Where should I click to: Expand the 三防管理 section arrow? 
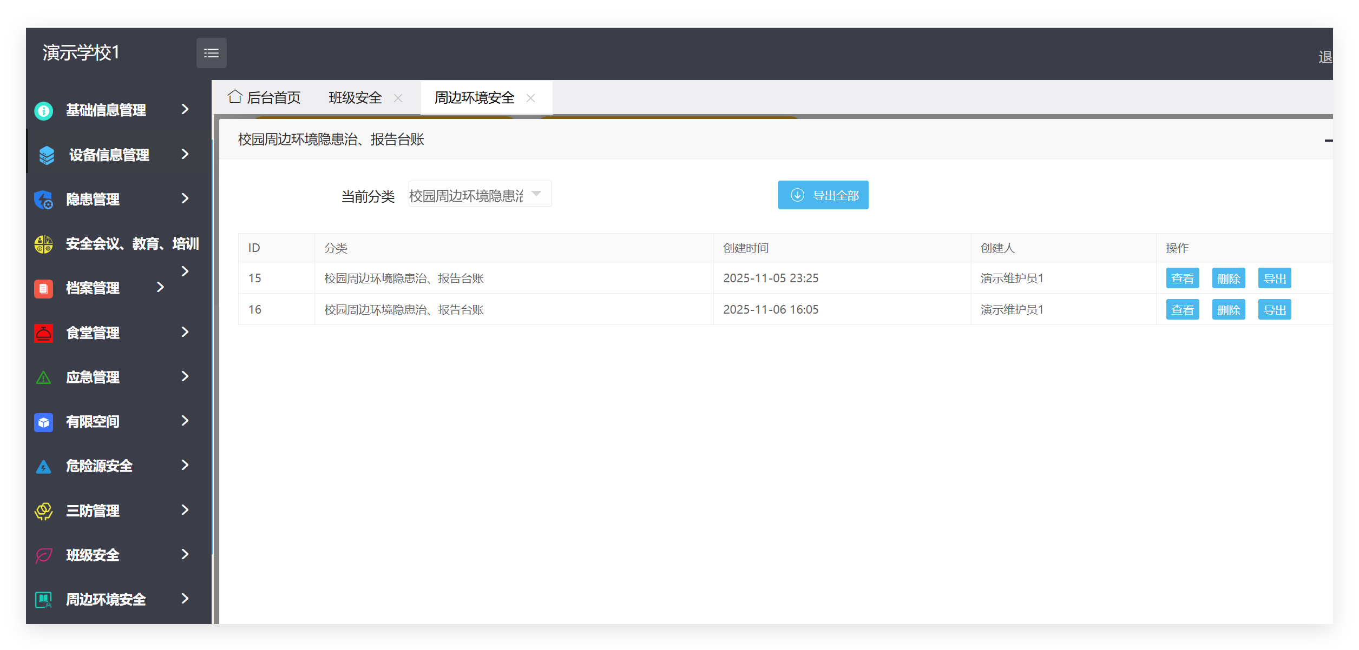tap(185, 510)
